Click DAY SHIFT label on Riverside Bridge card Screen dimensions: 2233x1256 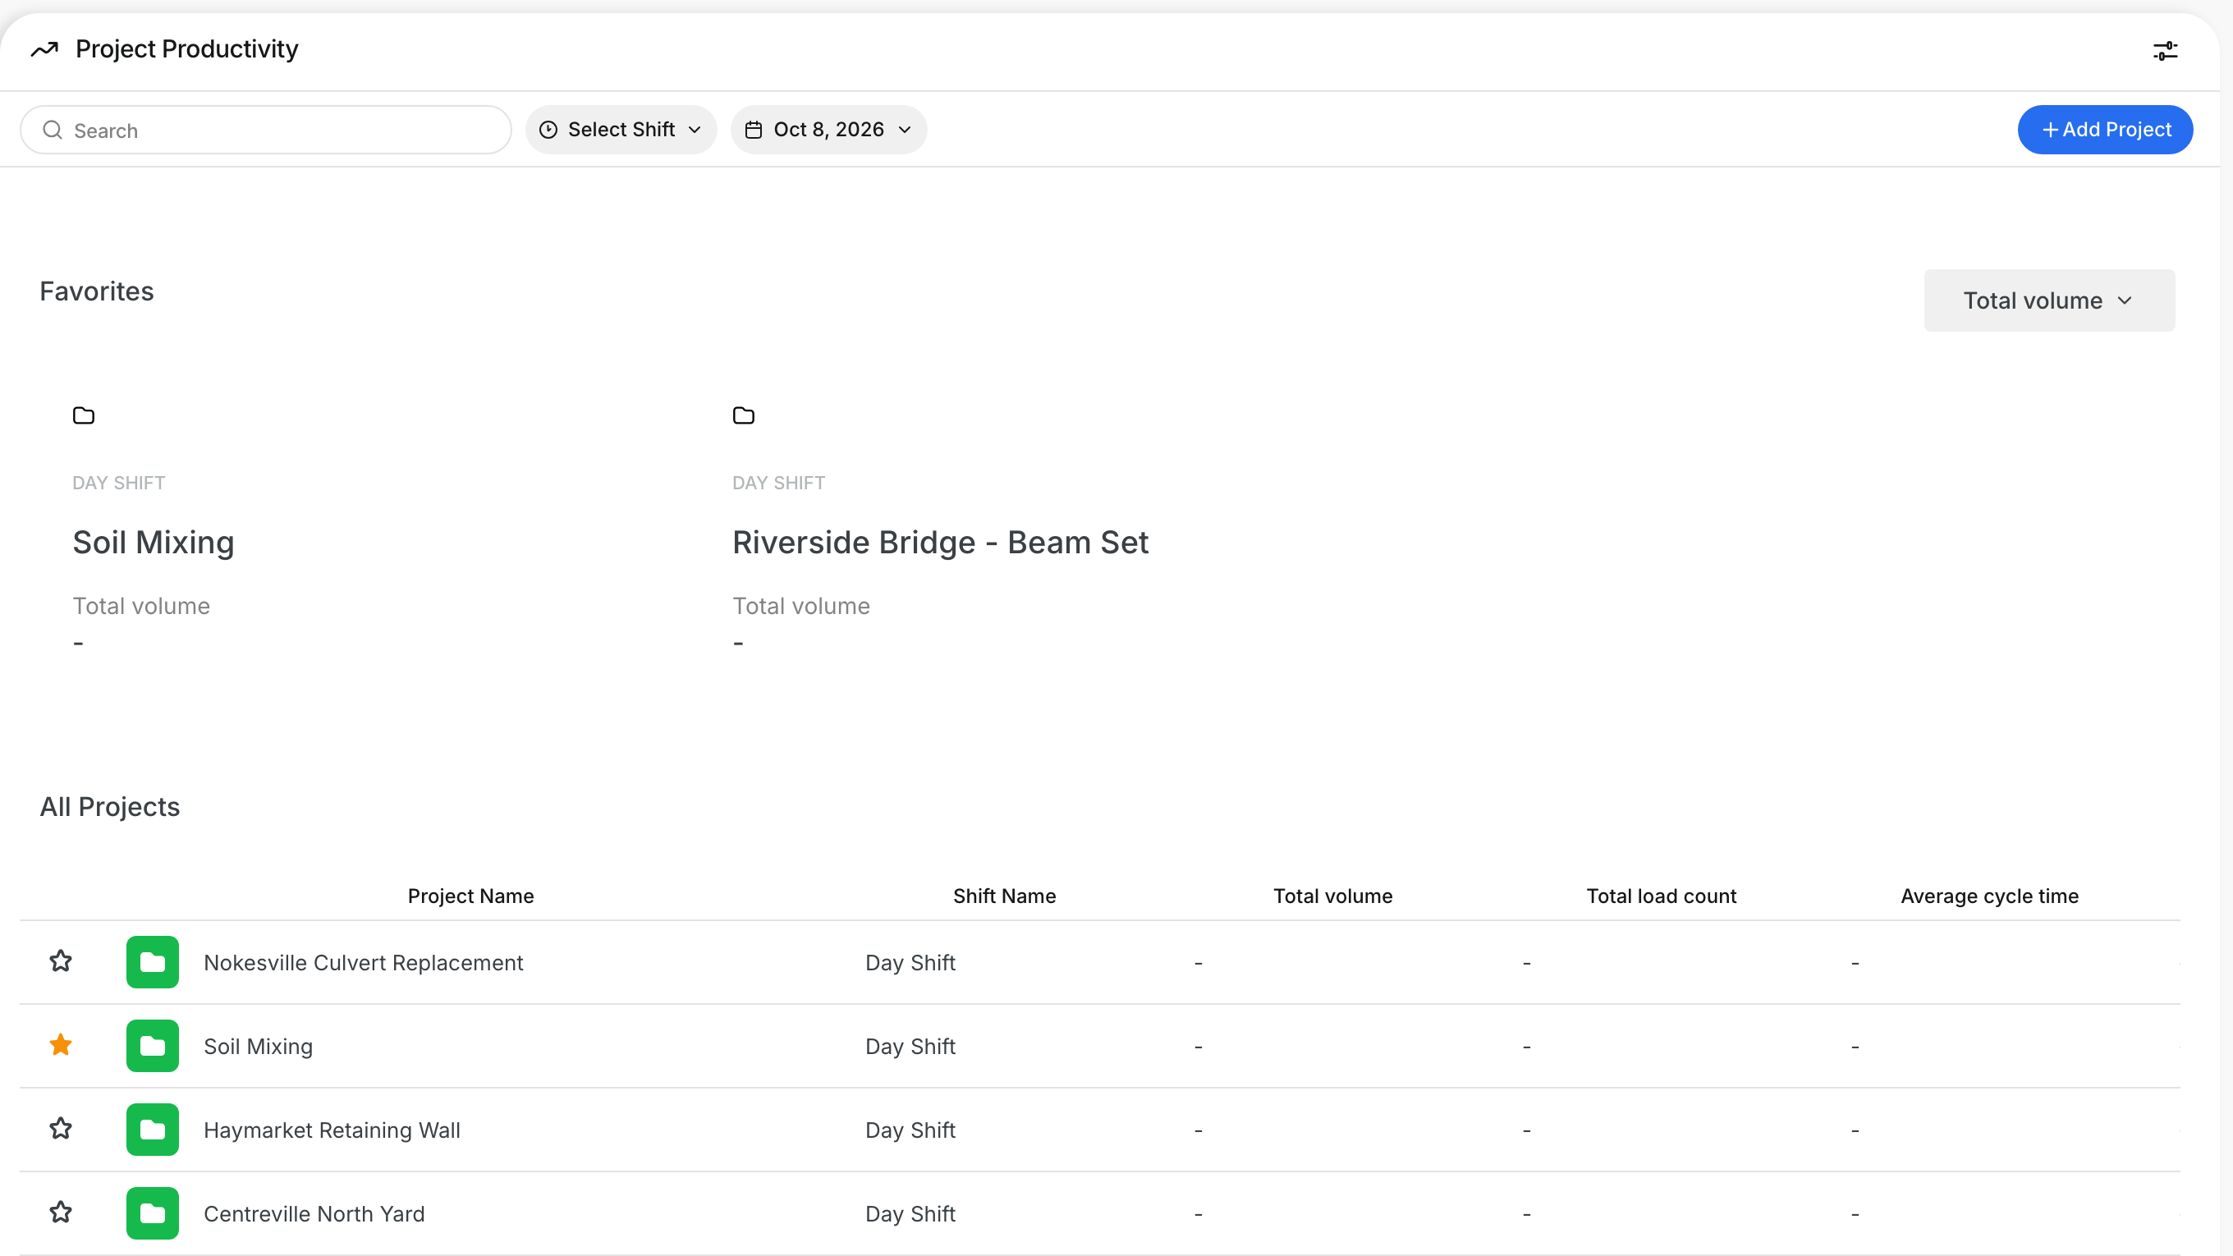tap(778, 483)
